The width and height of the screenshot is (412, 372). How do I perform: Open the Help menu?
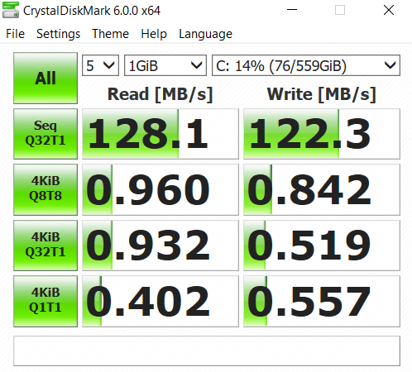[x=154, y=34]
